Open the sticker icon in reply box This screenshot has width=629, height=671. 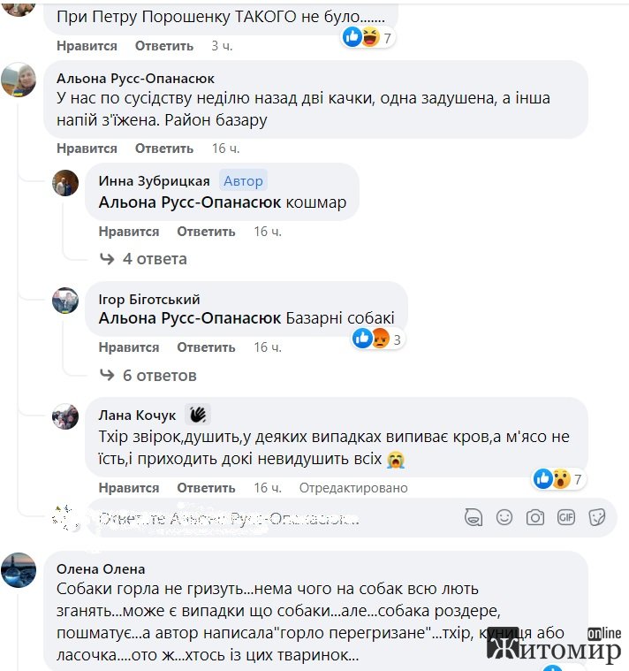pos(596,517)
